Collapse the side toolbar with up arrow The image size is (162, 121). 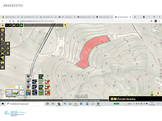(2, 25)
